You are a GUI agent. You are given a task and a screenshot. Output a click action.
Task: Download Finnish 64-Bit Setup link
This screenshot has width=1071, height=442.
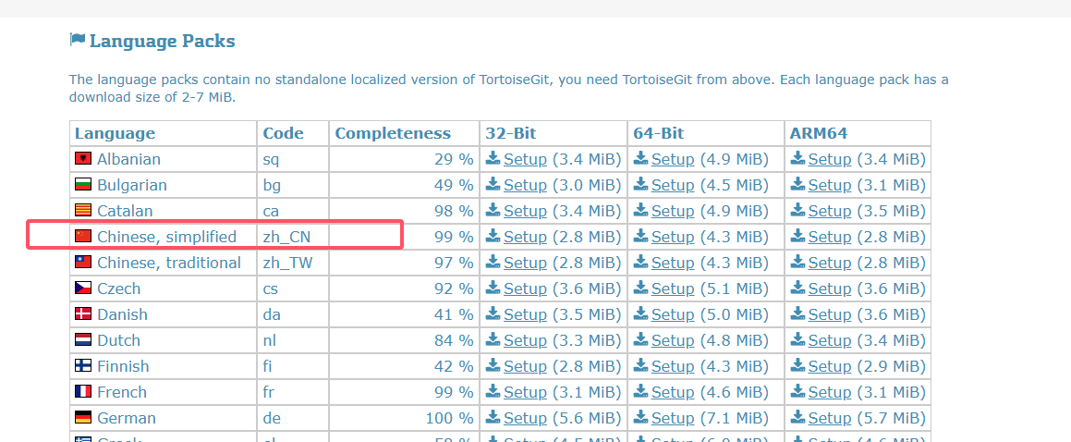673,366
